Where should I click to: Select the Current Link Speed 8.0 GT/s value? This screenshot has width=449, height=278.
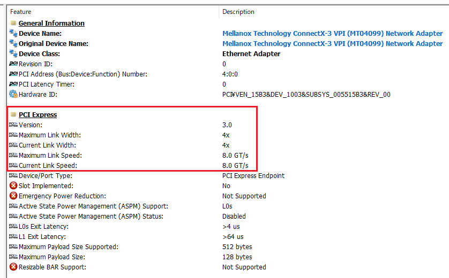tap(235, 165)
